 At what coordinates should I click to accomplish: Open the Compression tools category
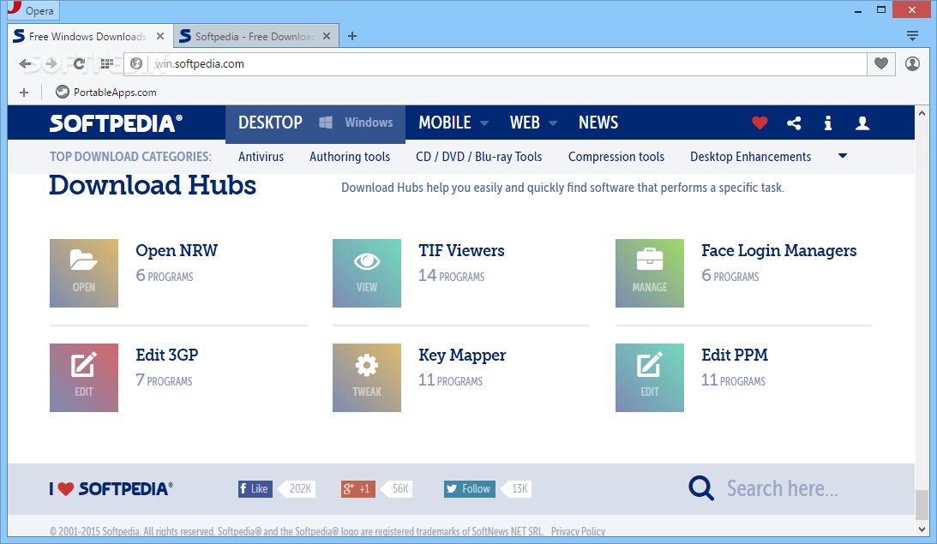pos(616,157)
